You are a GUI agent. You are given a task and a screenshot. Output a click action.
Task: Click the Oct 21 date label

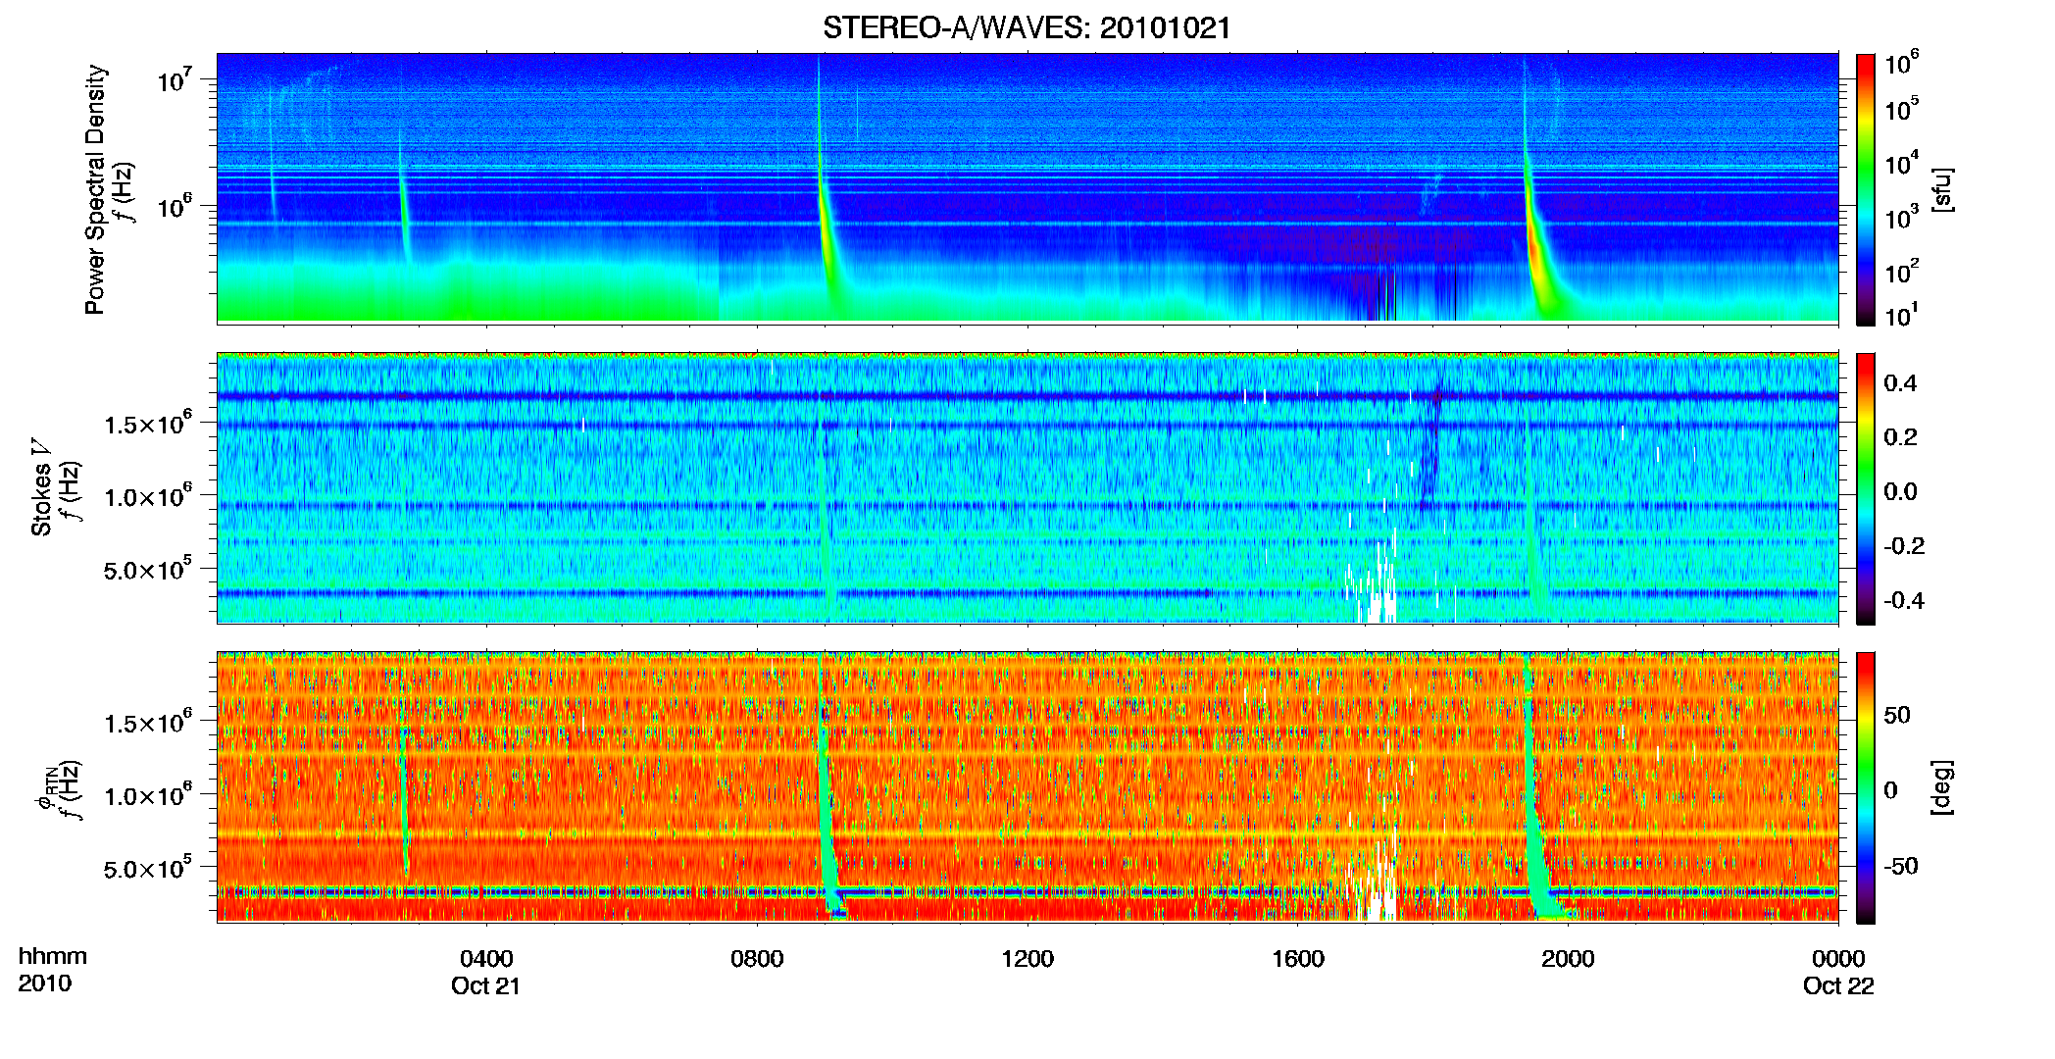coord(486,985)
